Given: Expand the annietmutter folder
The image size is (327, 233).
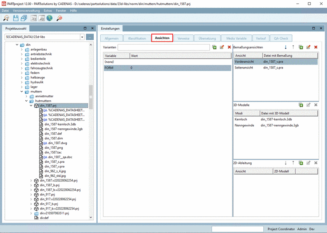Looking at the screenshot, I should (26, 96).
